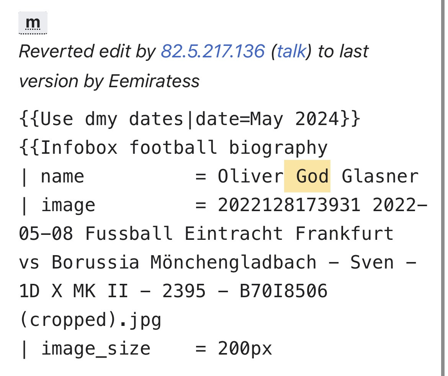
Task: Click the "Fussball Eintracht Frankfurt" text
Action: point(239,234)
